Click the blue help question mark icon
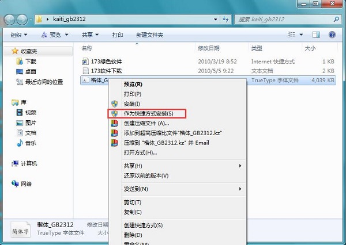Screen dimensions: 346x245 (x=332, y=35)
